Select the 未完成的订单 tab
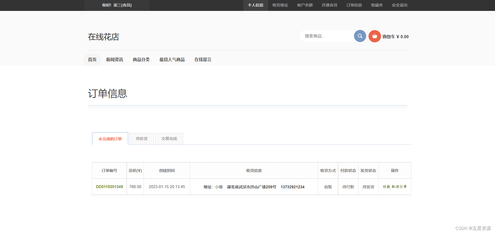Viewport: 495px width, 233px height. [x=110, y=139]
